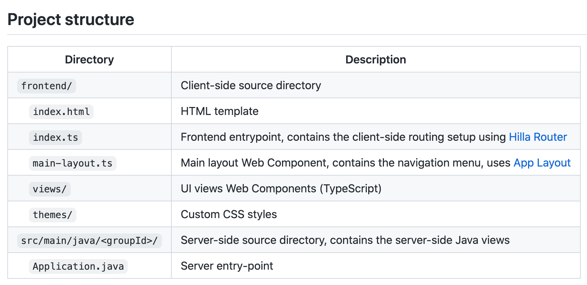Click the Project structure heading
Screen dimensions: 587x285
[71, 20]
